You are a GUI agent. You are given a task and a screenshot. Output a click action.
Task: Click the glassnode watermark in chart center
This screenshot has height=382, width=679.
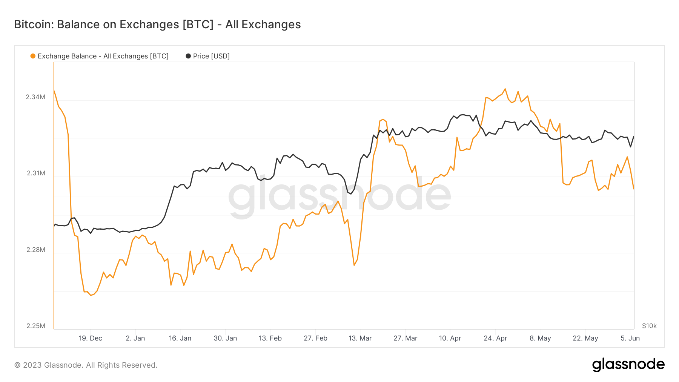[339, 196]
